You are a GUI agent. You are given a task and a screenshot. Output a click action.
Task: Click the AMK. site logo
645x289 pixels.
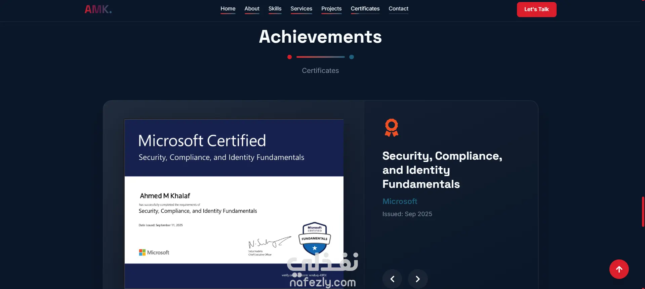pyautogui.click(x=98, y=9)
